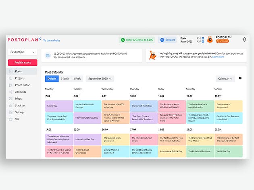This screenshot has height=190, width=254.
Task: Click the Projects sidebar icon
Action: pos(11,78)
